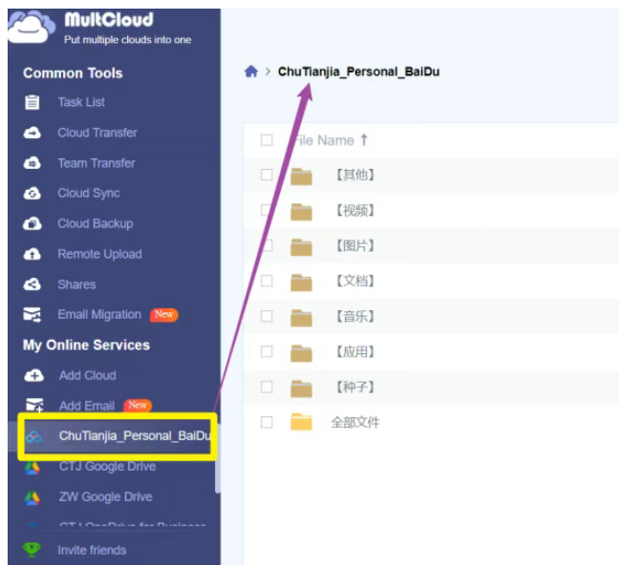The image size is (619, 565).
Task: Click the ZW Google Drive icon
Action: tap(32, 497)
